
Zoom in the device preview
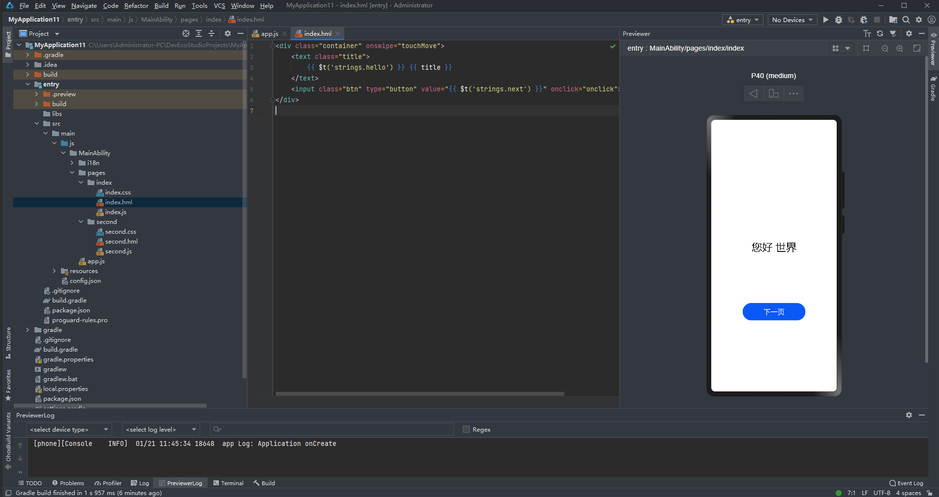pos(900,48)
